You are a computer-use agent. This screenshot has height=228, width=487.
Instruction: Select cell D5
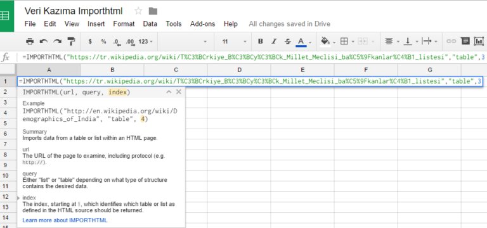pyautogui.click(x=239, y=123)
